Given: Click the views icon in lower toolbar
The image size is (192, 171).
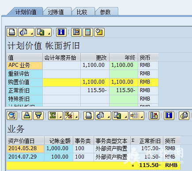Looking at the screenshot, I should coord(101,116).
